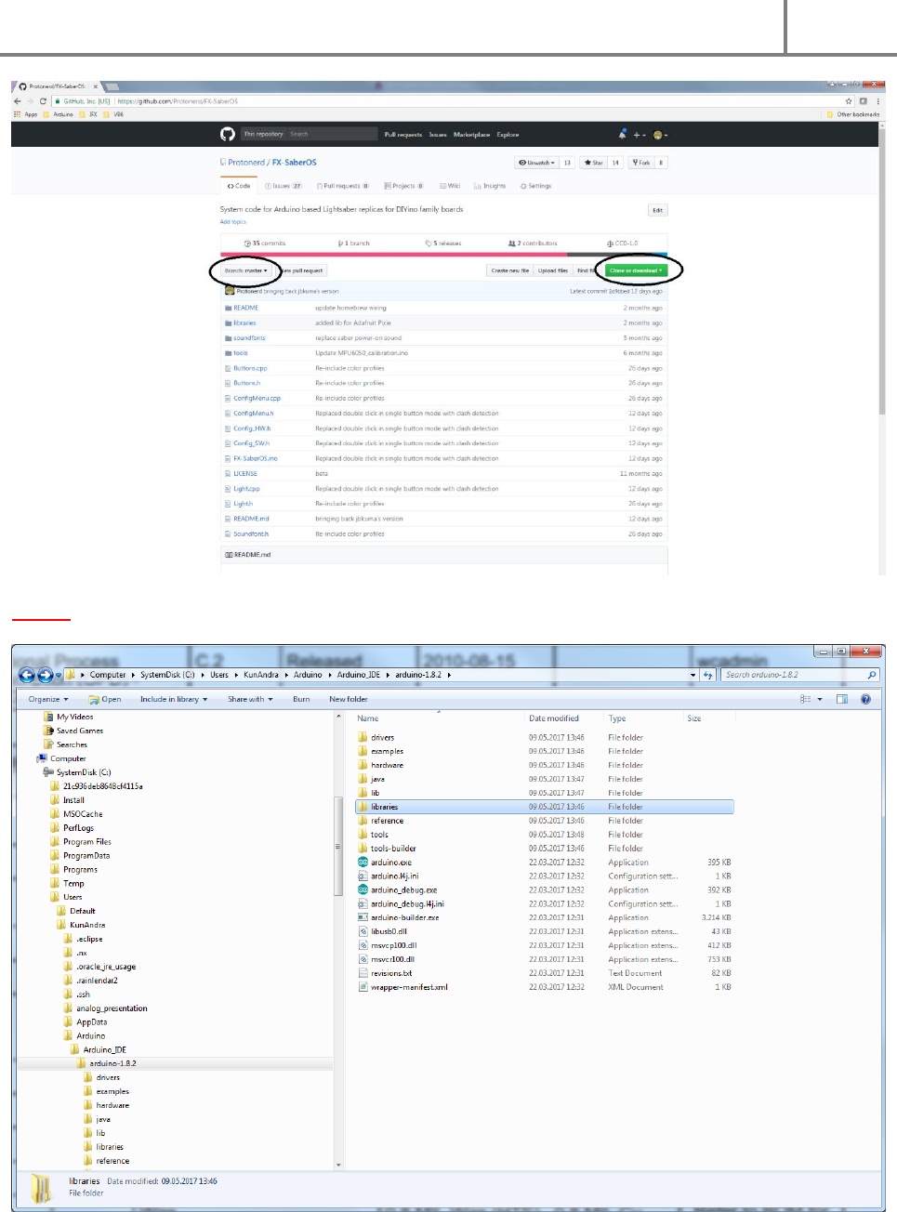The height and width of the screenshot is (1212, 897).
Task: Open the Branch: master dropdown
Action: pos(246,270)
